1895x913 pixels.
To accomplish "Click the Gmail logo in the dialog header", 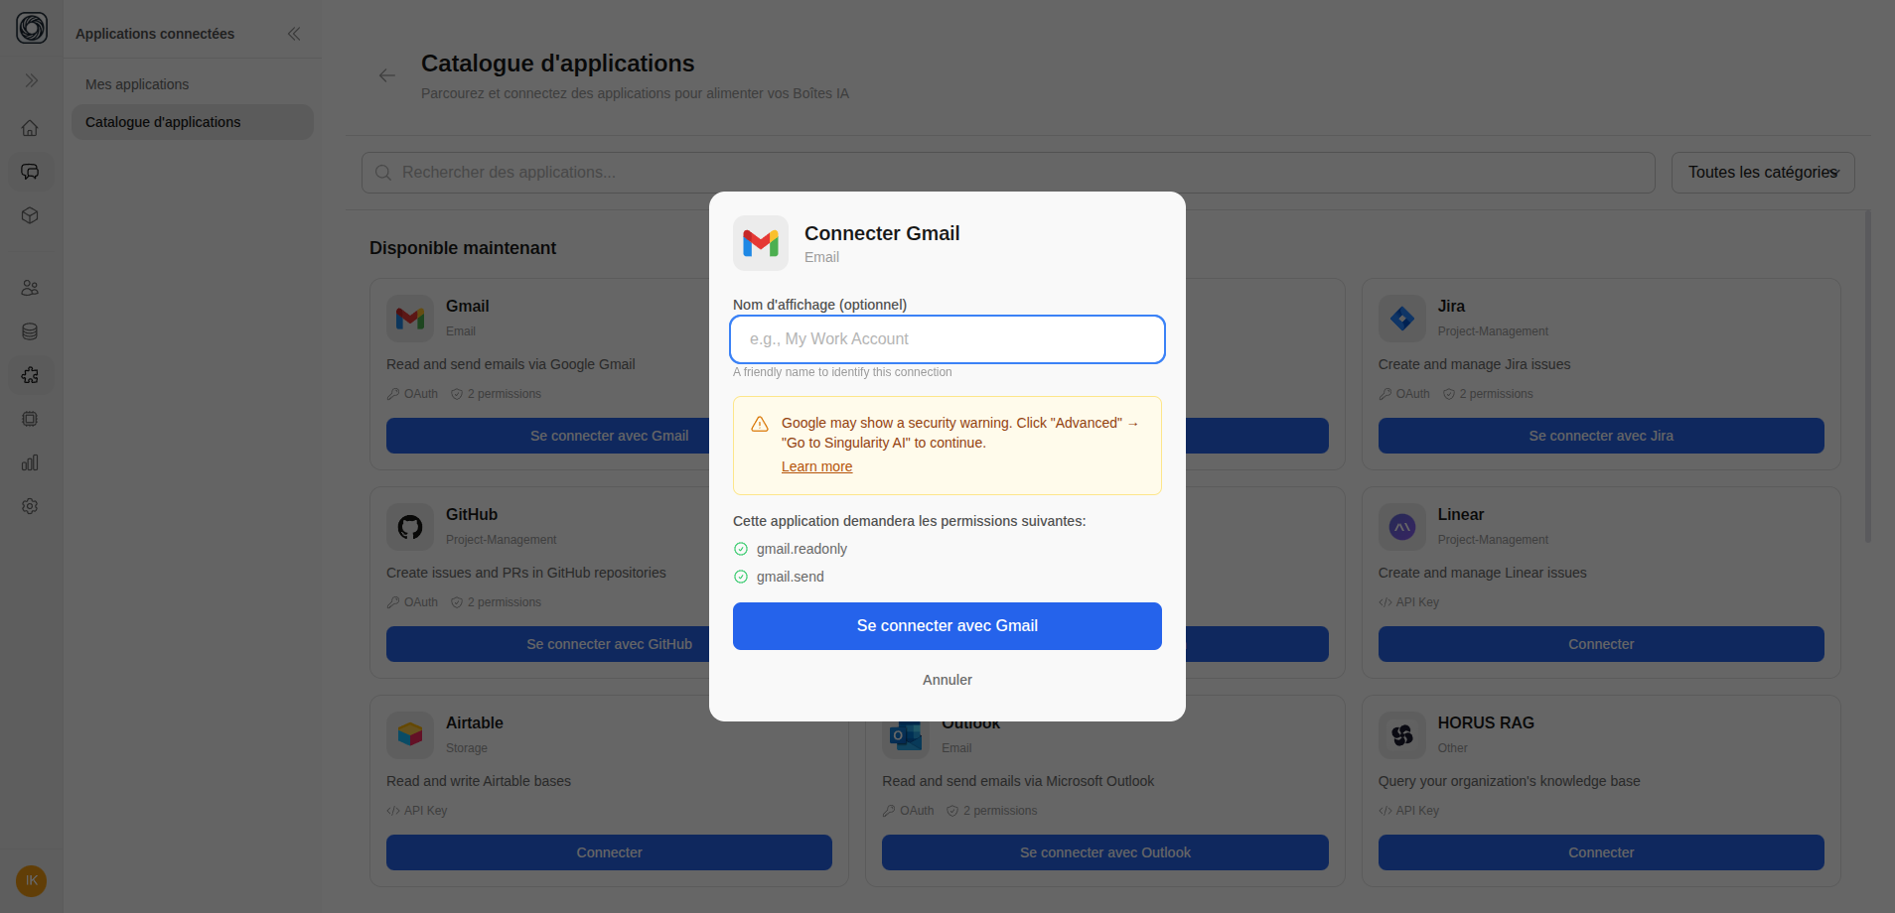I will (x=761, y=243).
